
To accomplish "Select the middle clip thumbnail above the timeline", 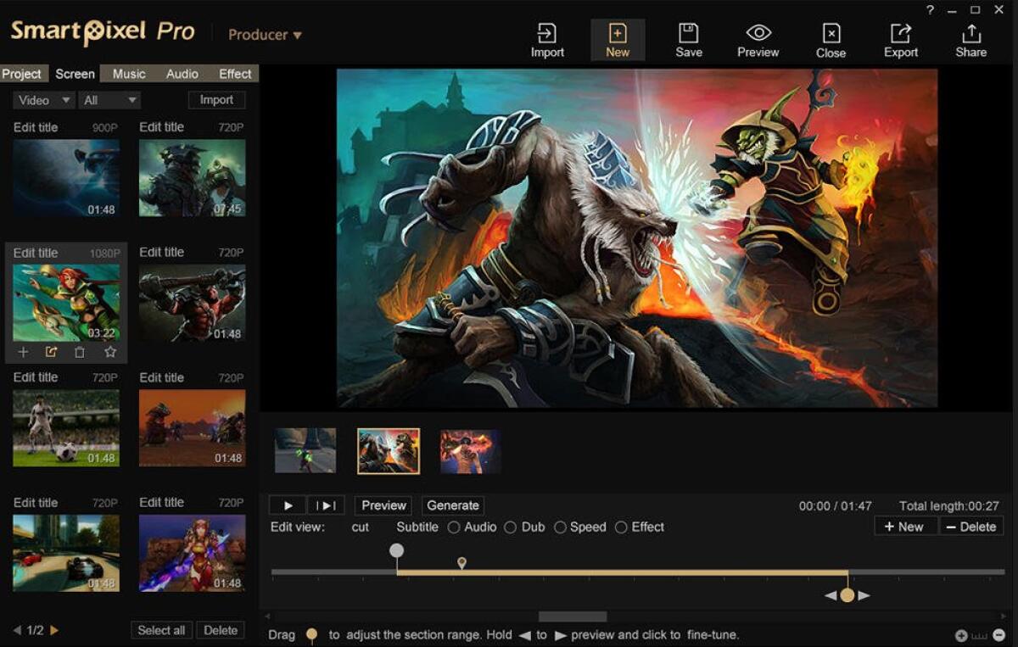I will click(x=387, y=450).
